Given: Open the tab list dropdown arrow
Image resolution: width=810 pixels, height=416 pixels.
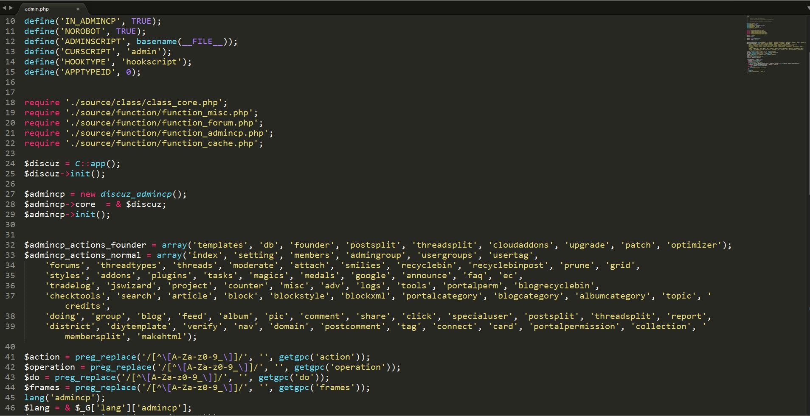Looking at the screenshot, I should tap(807, 8).
